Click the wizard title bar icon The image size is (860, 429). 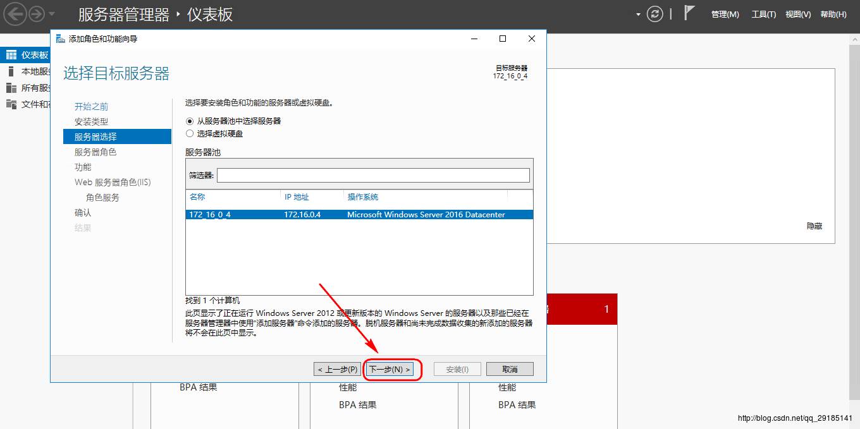[x=61, y=39]
